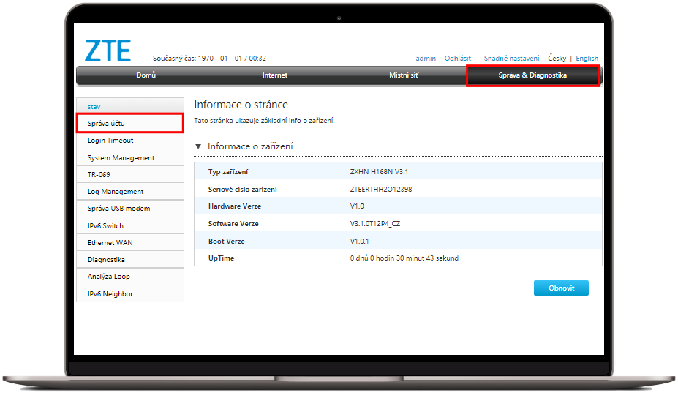Switch language to English

(587, 59)
